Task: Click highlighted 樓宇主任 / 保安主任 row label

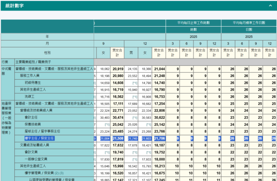Action: [x=39, y=138]
